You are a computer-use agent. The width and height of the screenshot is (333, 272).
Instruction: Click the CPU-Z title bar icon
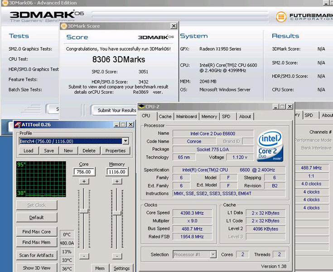tap(142, 107)
